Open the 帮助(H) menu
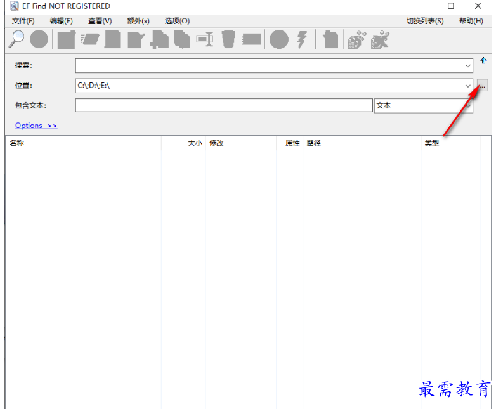Viewport: 496px width, 409px height. (471, 21)
